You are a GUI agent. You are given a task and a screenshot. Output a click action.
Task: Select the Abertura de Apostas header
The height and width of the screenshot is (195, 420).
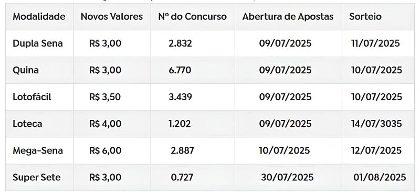click(288, 17)
